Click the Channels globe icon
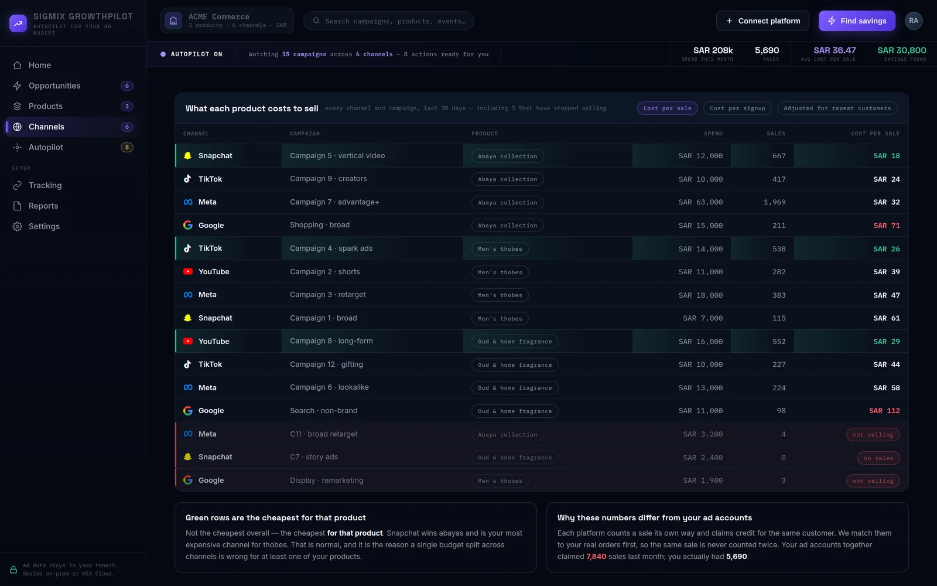Viewport: 937px width, 586px height. click(18, 127)
